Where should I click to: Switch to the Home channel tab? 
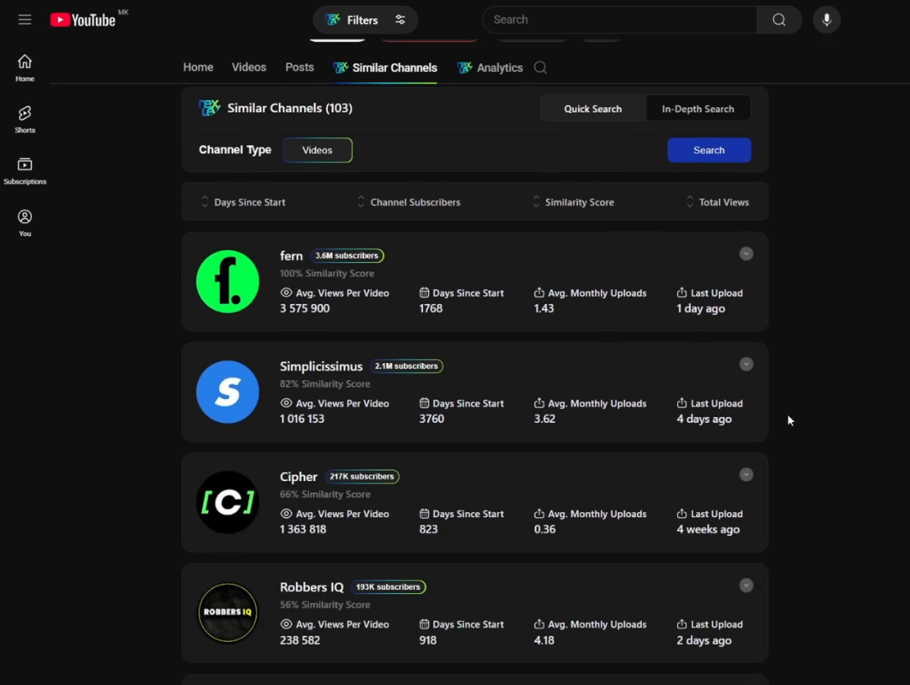click(198, 67)
